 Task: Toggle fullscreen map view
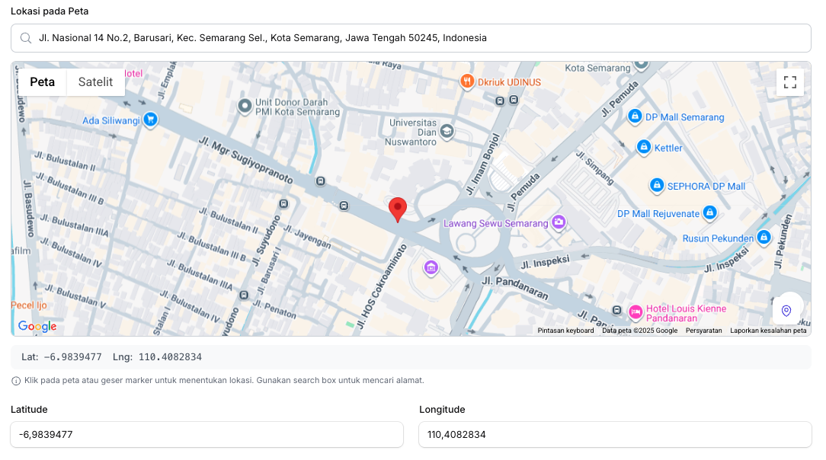pos(789,82)
